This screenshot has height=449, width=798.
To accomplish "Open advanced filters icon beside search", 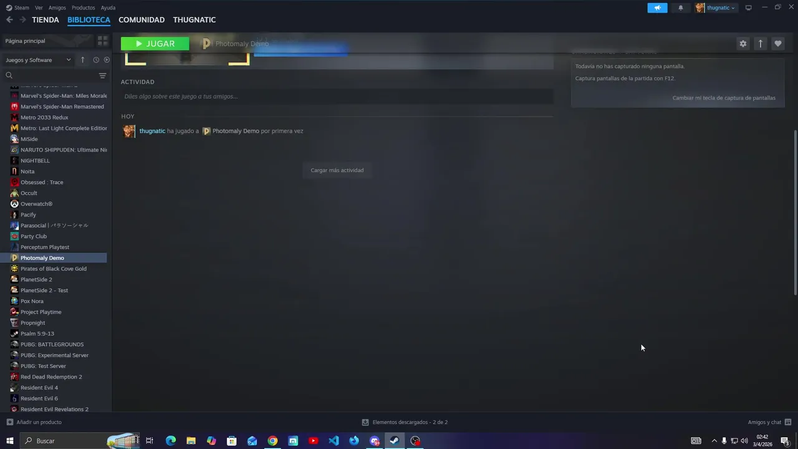I will point(102,75).
